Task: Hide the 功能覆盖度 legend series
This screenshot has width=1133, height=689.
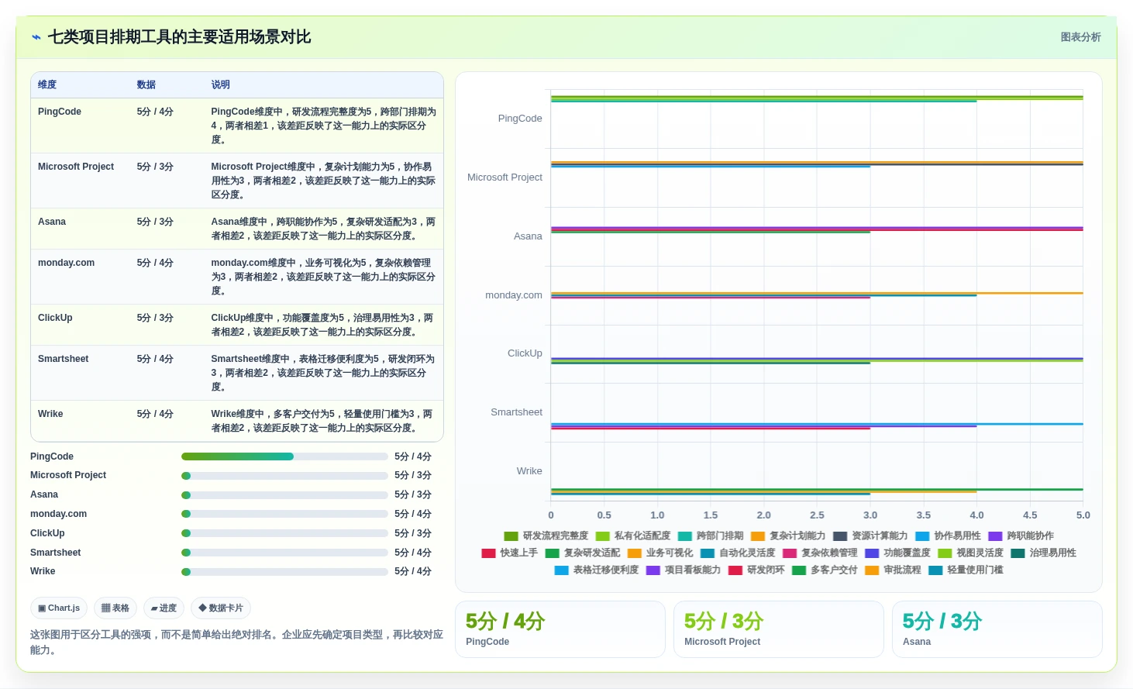Action: click(897, 553)
